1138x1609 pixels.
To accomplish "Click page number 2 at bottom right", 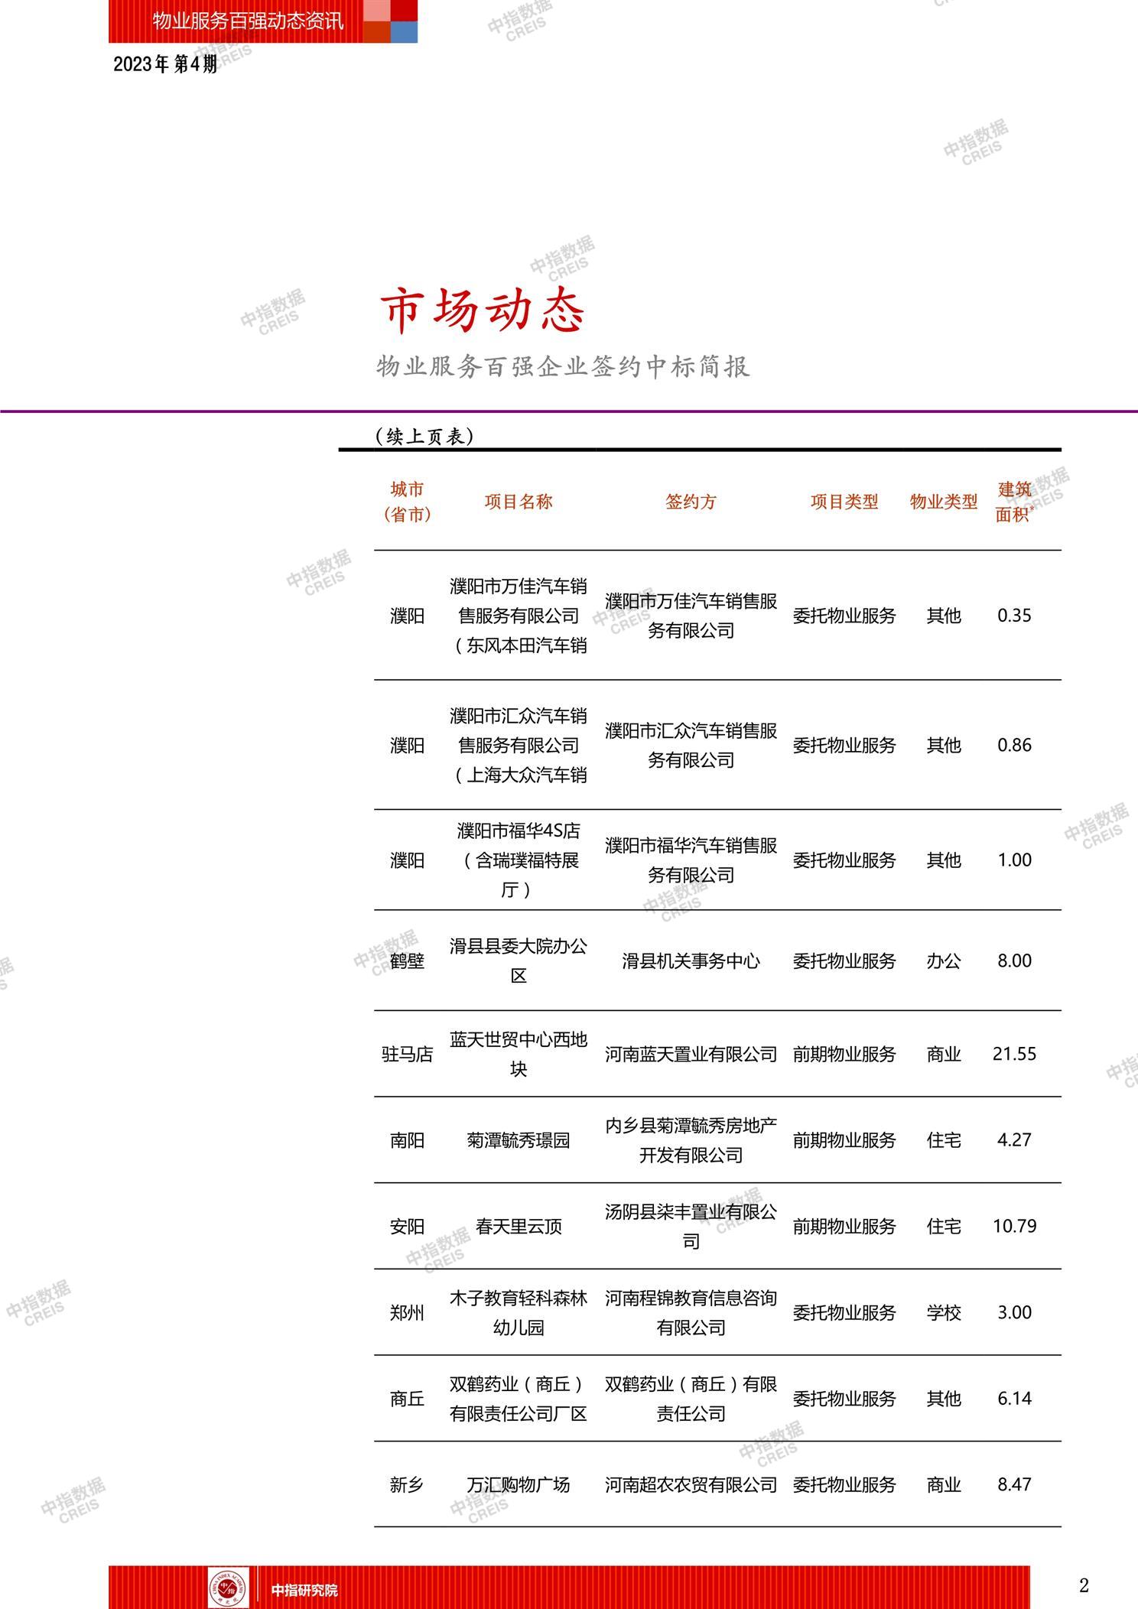I will pos(1084,1586).
